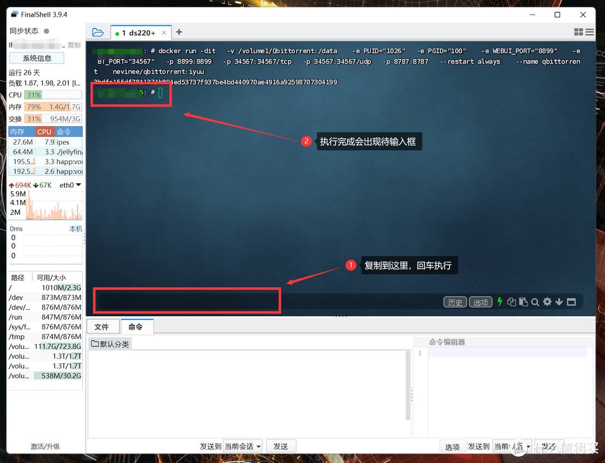605x463 pixels.
Task: Open the eth0 network interface dropdown
Action: click(x=70, y=186)
